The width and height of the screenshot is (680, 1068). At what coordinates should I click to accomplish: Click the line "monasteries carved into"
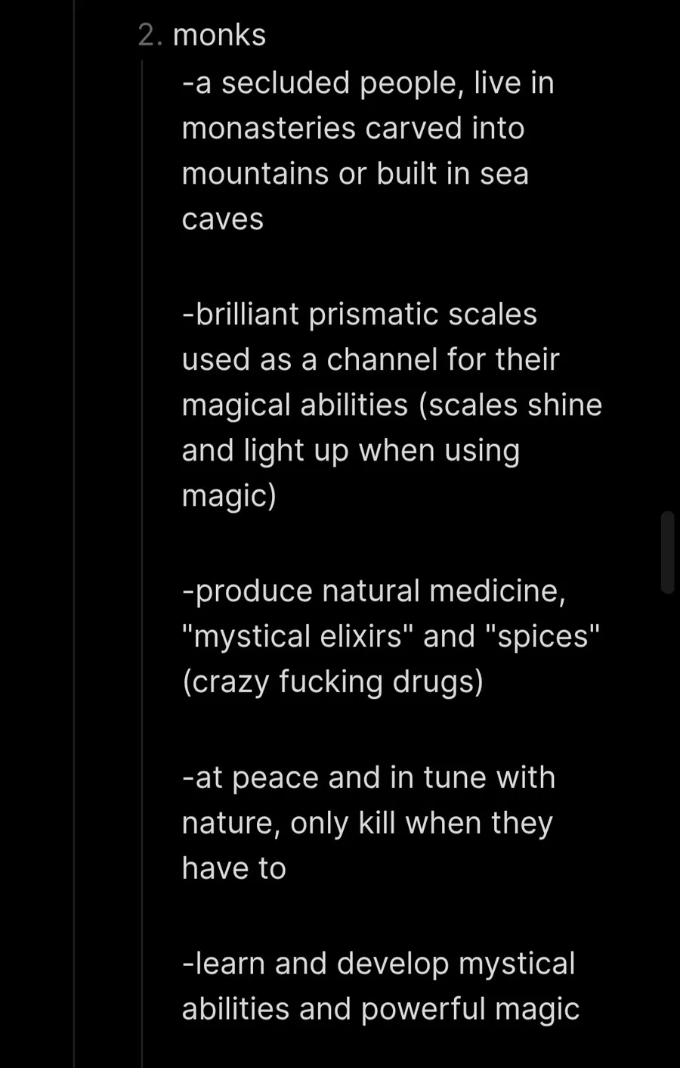[x=353, y=129]
